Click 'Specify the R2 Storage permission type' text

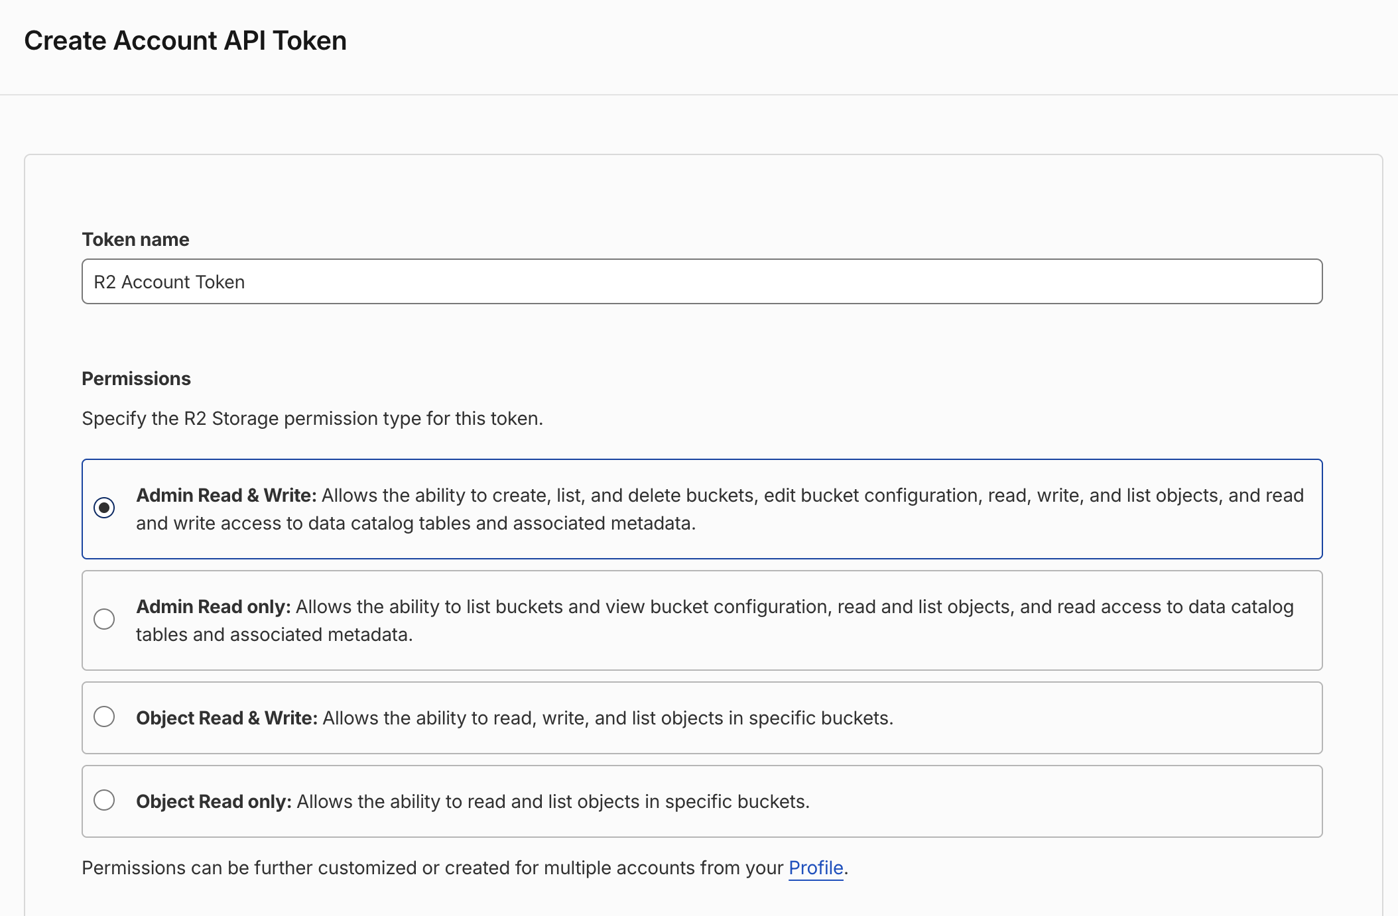[312, 419]
